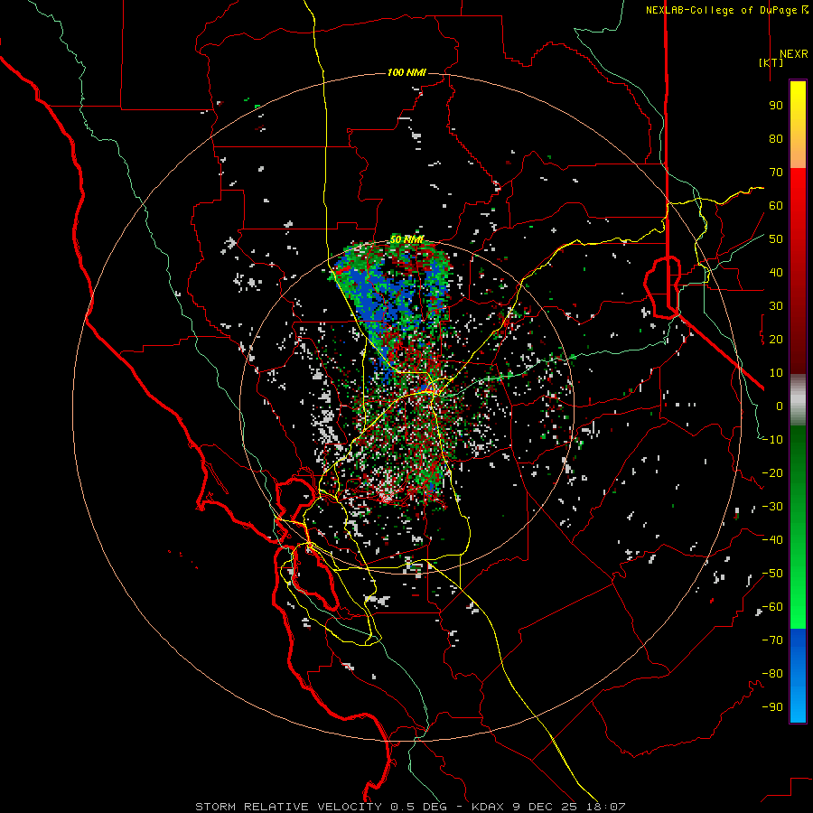Image resolution: width=813 pixels, height=813 pixels.
Task: Click the positive 70 legend value
Action: (776, 173)
